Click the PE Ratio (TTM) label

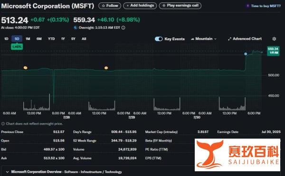click(x=156, y=150)
